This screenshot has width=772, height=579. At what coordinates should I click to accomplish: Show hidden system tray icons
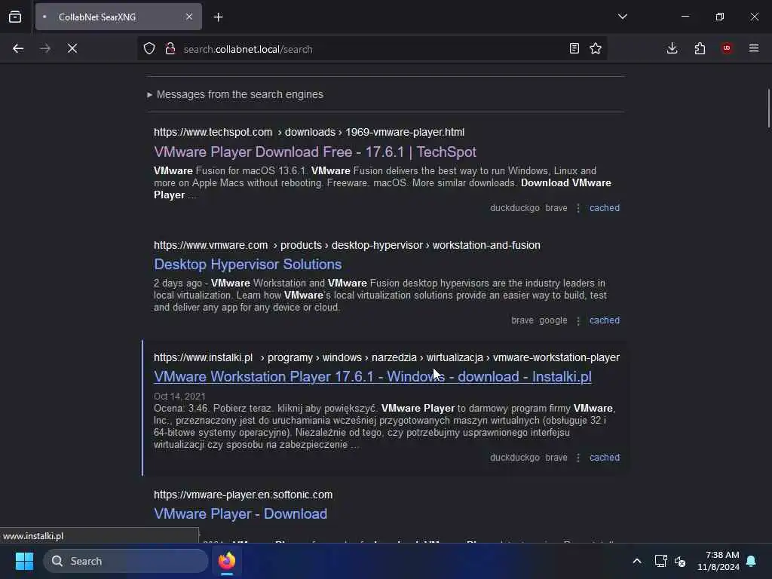pyautogui.click(x=636, y=561)
